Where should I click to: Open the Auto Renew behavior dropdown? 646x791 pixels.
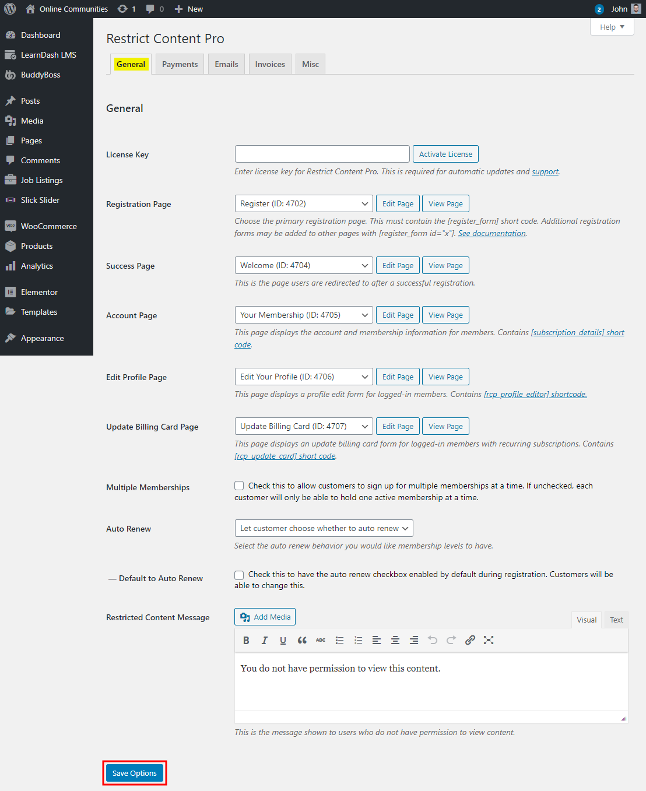[x=324, y=528]
